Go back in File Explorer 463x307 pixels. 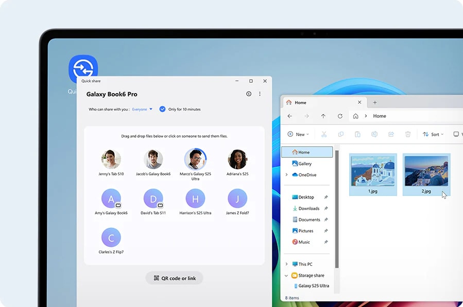289,116
